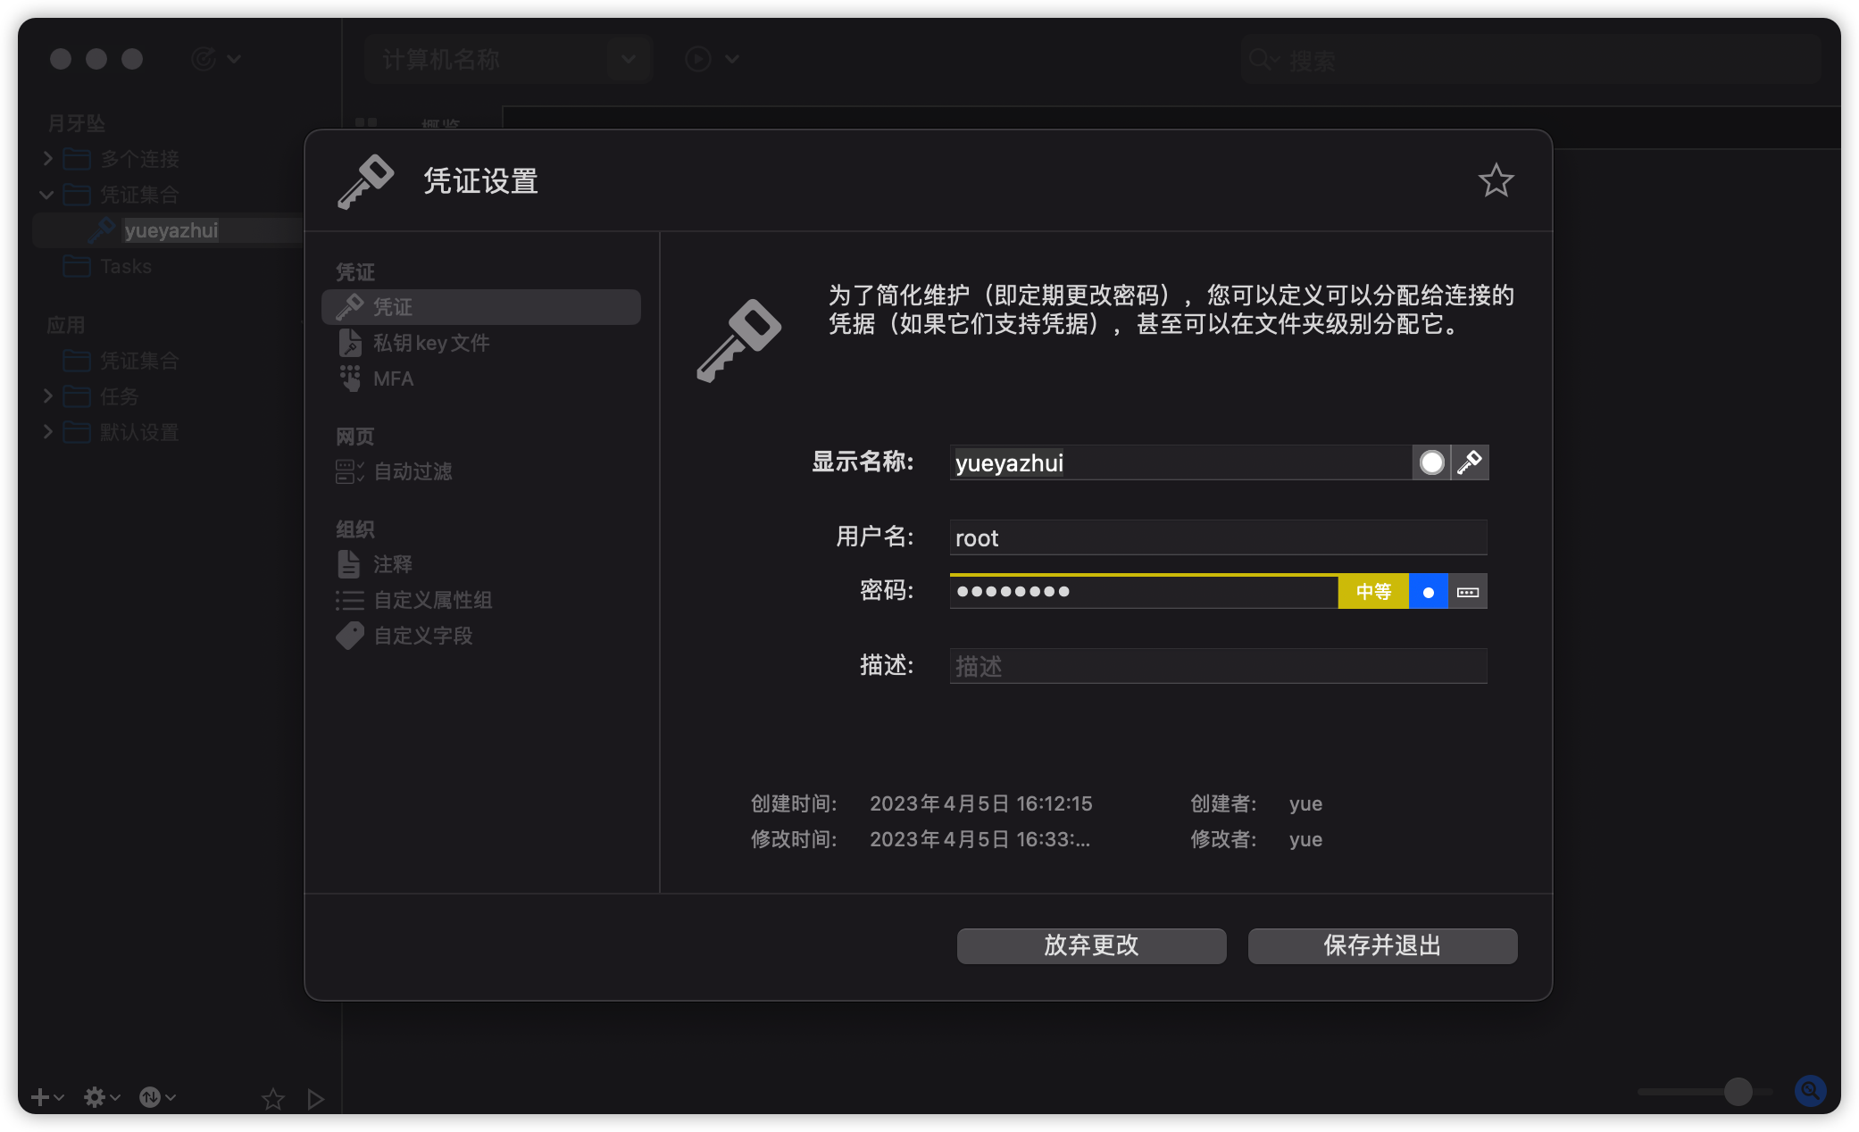Select 自定义属性组 in the sidebar
The width and height of the screenshot is (1859, 1132).
[x=432, y=600]
